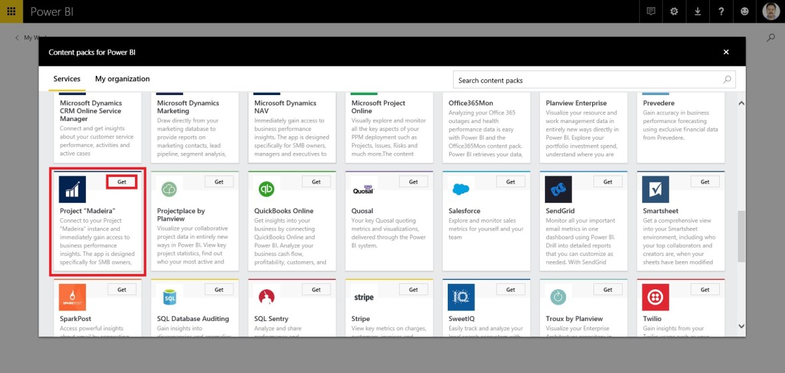Click the SQL Sentry logo

click(x=267, y=297)
